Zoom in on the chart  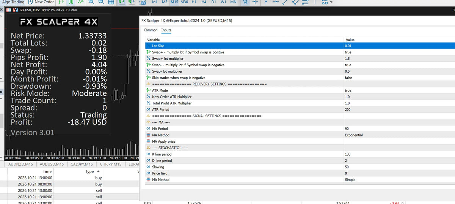(x=91, y=2)
